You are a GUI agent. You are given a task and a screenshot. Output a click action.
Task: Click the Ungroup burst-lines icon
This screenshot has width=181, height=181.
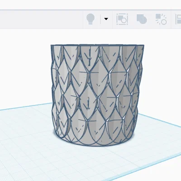click(x=161, y=19)
